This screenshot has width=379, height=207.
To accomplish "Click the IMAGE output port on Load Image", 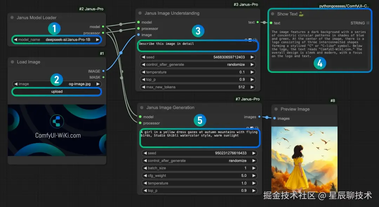I will 104,71.
